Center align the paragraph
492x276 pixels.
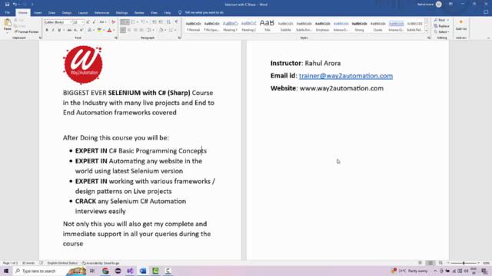pos(129,30)
